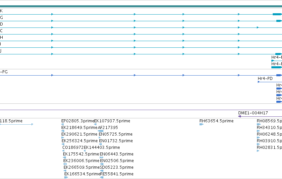The image size is (282, 179).
Task: Open the RH03910 EST label
Action: [269, 141]
